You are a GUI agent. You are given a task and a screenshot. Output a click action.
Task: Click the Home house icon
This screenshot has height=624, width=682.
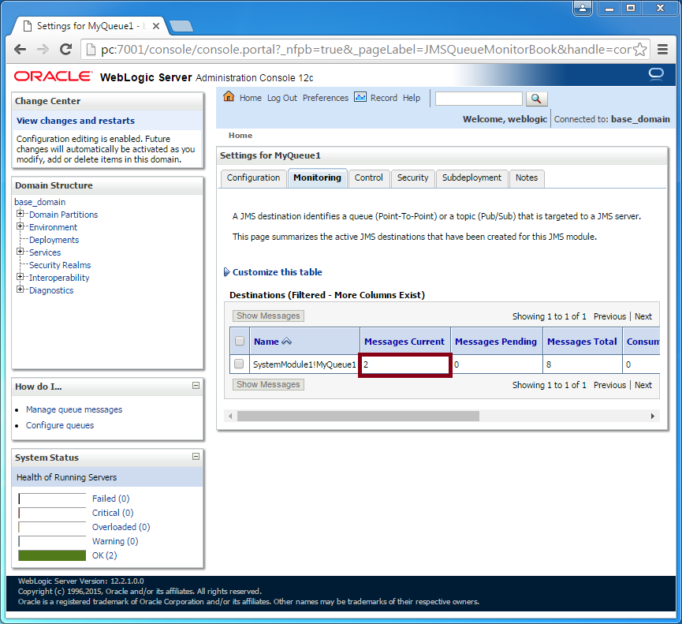(229, 96)
